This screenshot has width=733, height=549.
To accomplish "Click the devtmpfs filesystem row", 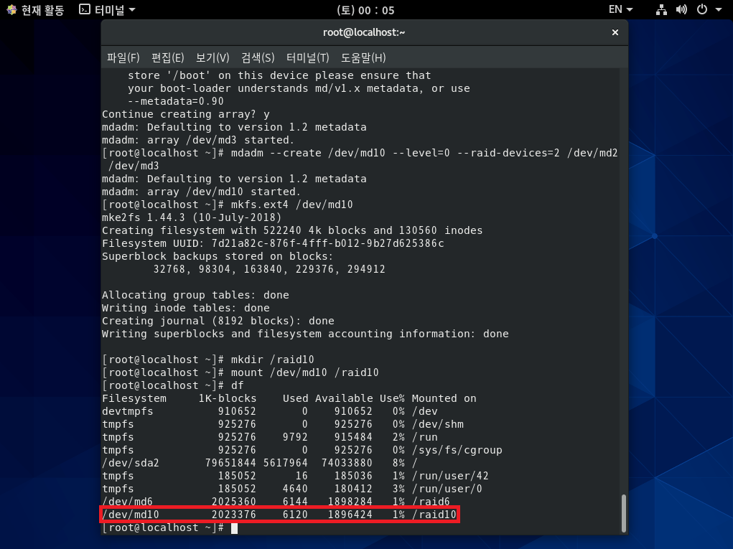I will point(270,411).
